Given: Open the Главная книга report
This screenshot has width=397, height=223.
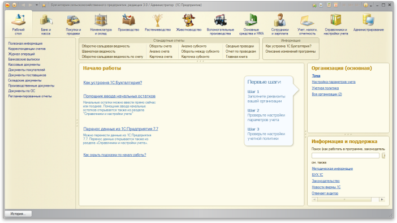Looking at the screenshot, I should pos(236,57).
